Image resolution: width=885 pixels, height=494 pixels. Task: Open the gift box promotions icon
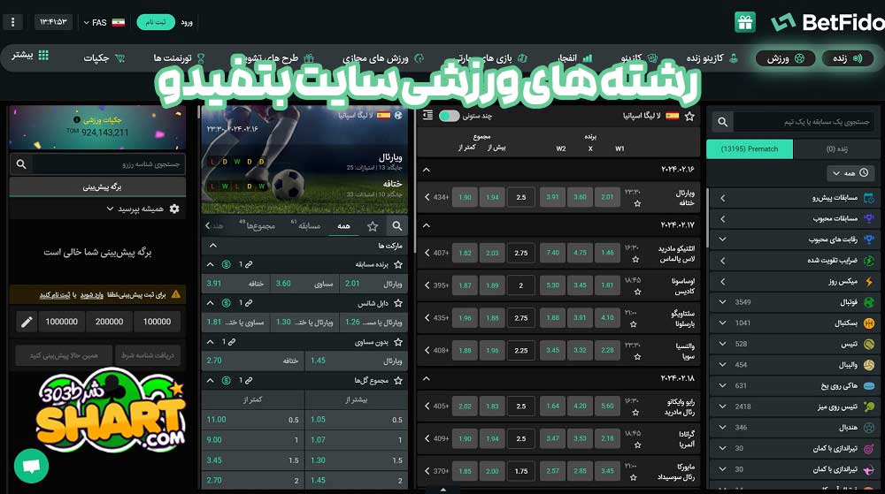click(x=745, y=22)
